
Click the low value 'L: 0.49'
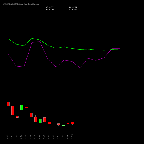point(73,10)
